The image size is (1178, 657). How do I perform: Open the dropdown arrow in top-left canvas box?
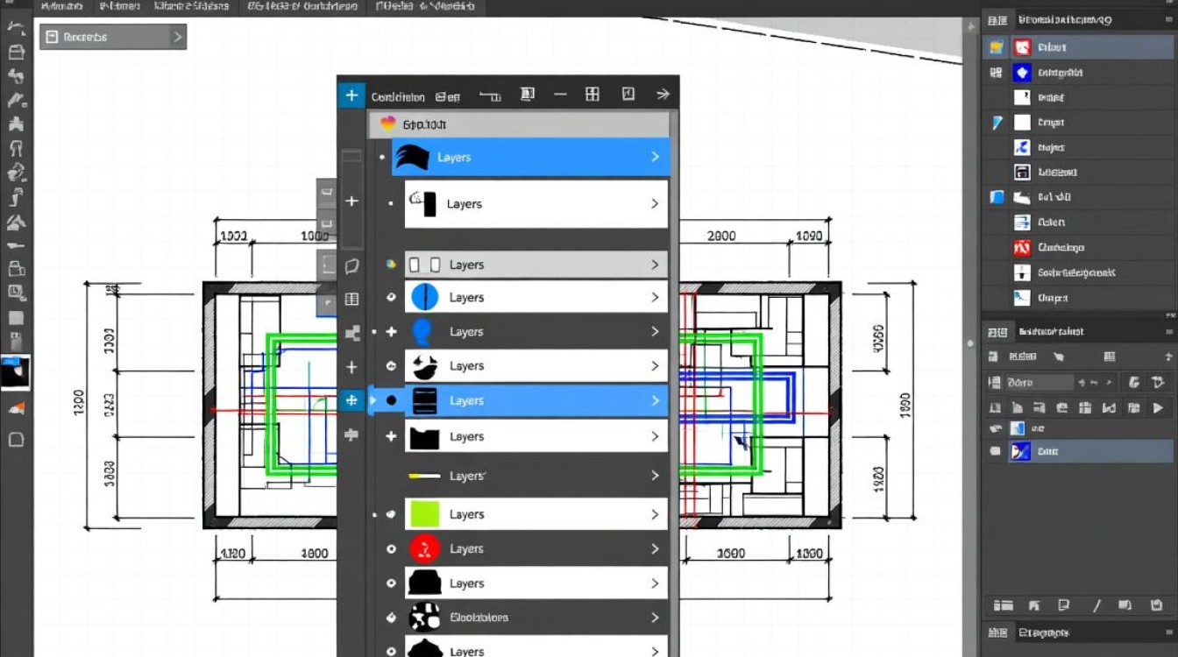click(x=177, y=37)
